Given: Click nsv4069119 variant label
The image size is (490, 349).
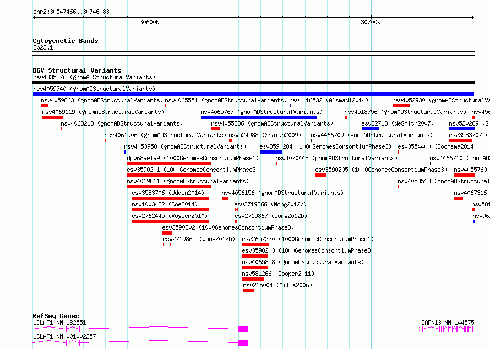Looking at the screenshot, I should pyautogui.click(x=103, y=112).
